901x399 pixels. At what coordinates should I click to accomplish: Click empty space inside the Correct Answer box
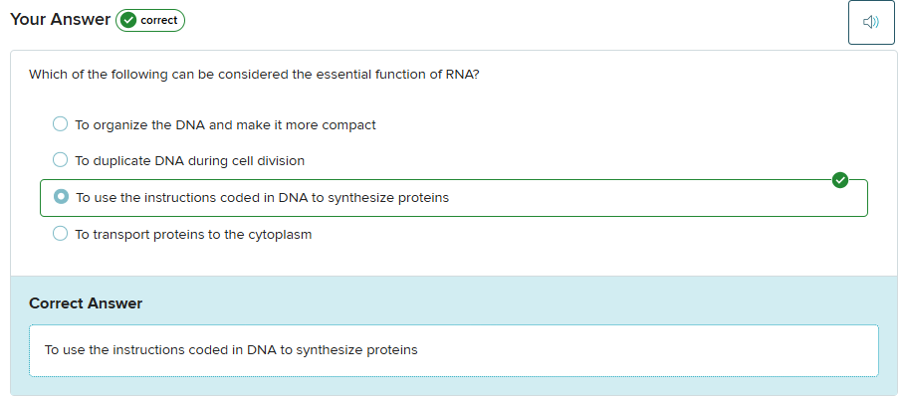click(647, 350)
